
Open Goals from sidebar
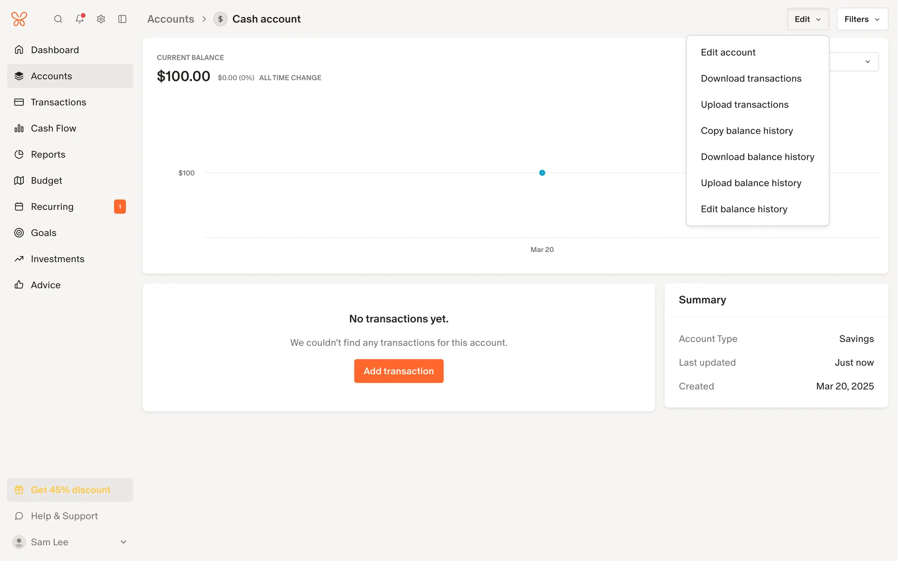[x=43, y=233]
